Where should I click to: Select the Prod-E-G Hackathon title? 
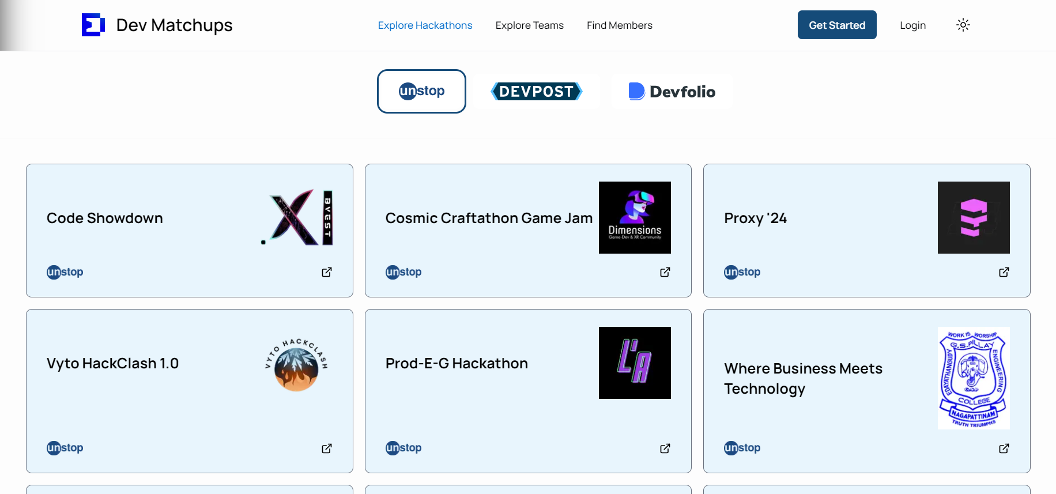pos(457,363)
